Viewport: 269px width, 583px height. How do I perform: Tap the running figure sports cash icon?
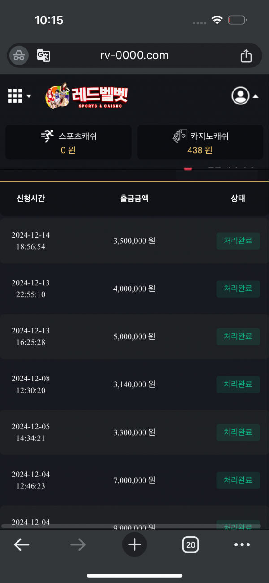(47, 135)
